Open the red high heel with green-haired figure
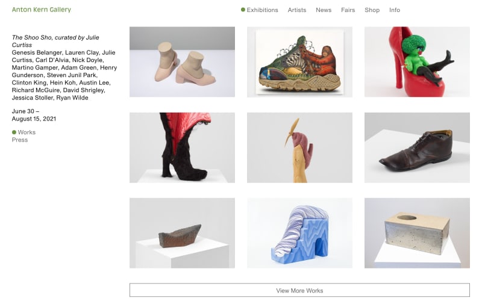Image resolution: width=482 pixels, height=301 pixels. pyautogui.click(x=417, y=62)
